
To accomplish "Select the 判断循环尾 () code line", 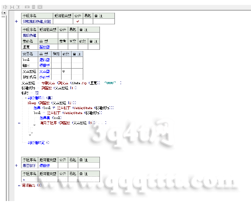I will 38,143.
